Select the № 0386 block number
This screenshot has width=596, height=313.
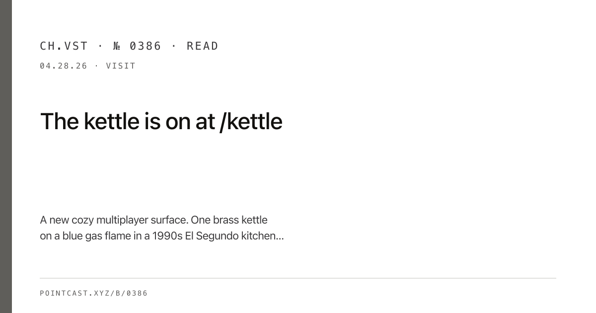tap(137, 46)
